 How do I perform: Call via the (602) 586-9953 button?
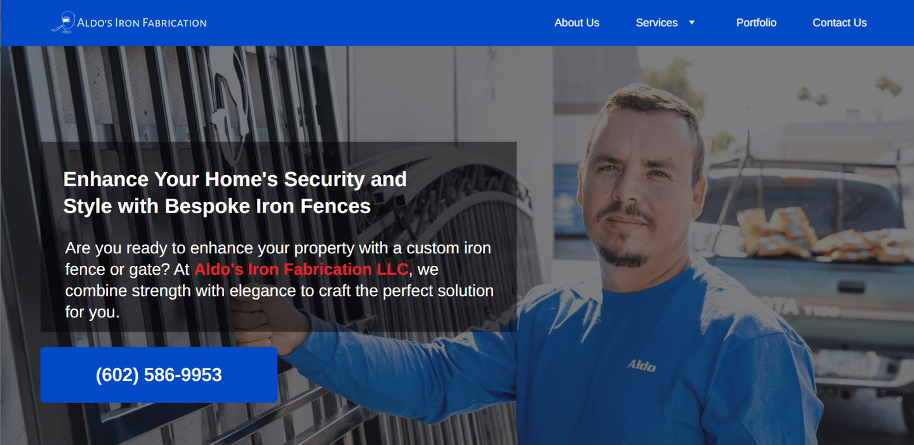pyautogui.click(x=159, y=375)
